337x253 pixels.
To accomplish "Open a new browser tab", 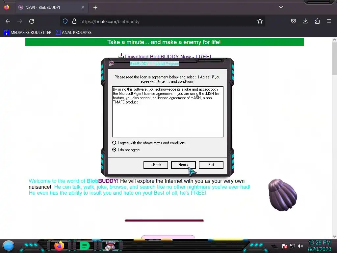I will click(95, 8).
